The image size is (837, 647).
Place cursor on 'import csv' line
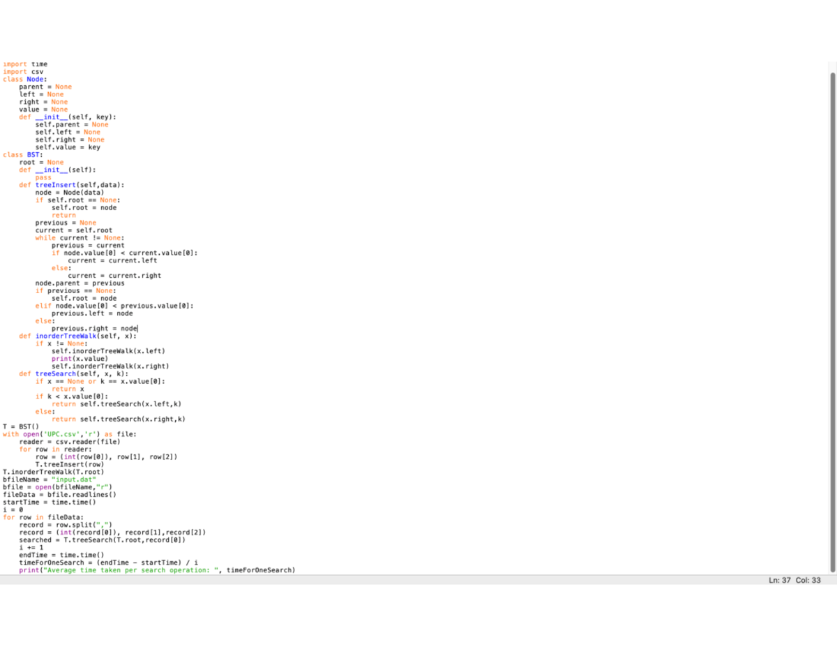[25, 71]
